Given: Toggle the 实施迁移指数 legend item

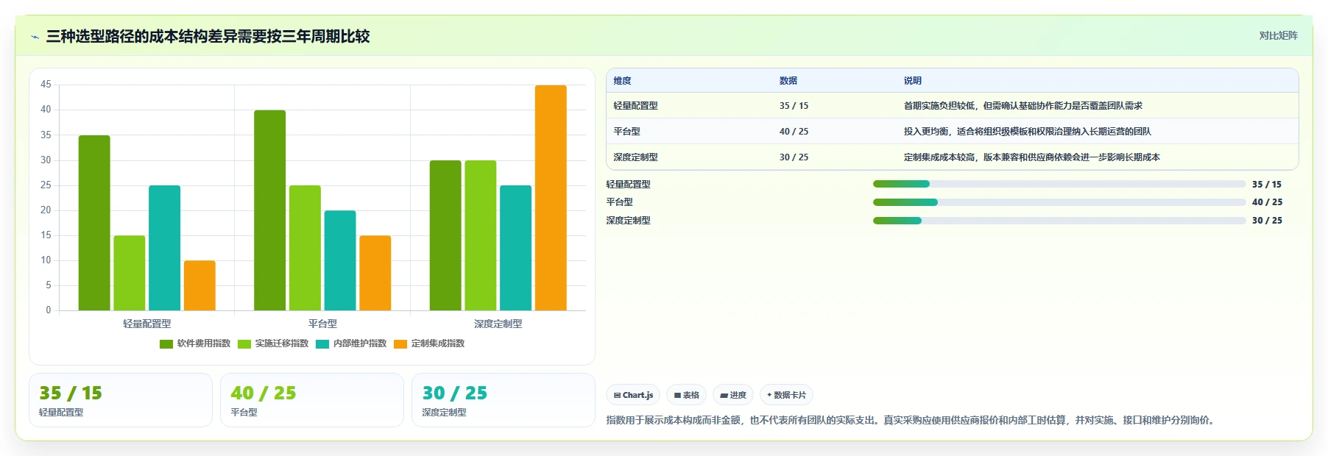Looking at the screenshot, I should (x=273, y=343).
